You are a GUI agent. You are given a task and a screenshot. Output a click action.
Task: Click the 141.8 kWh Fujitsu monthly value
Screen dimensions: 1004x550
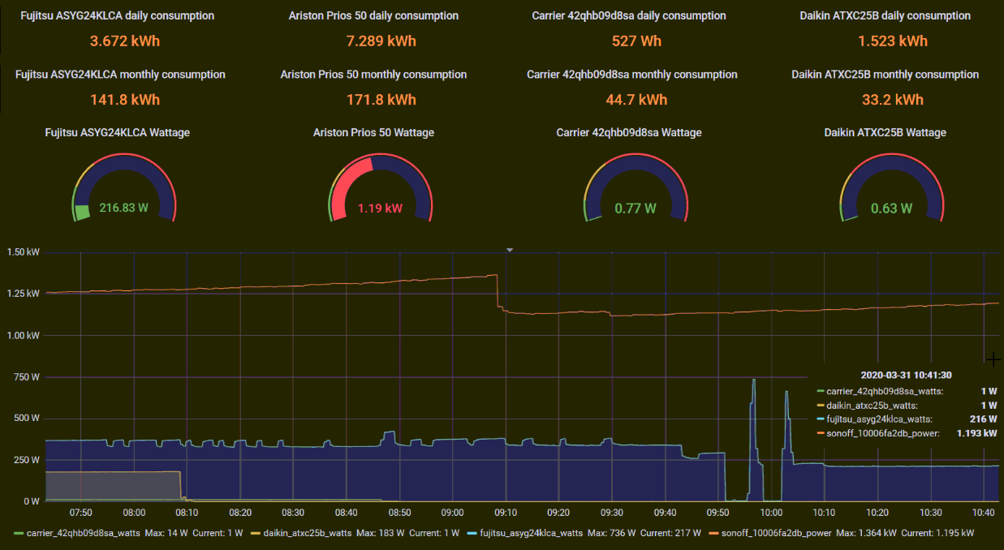pyautogui.click(x=125, y=100)
